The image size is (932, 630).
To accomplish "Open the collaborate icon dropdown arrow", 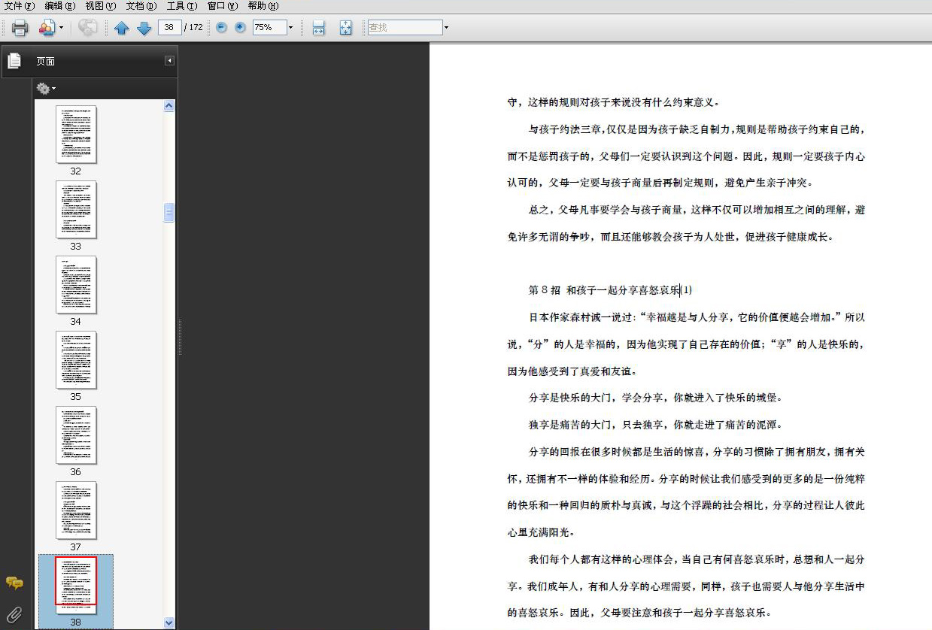I will (62, 28).
